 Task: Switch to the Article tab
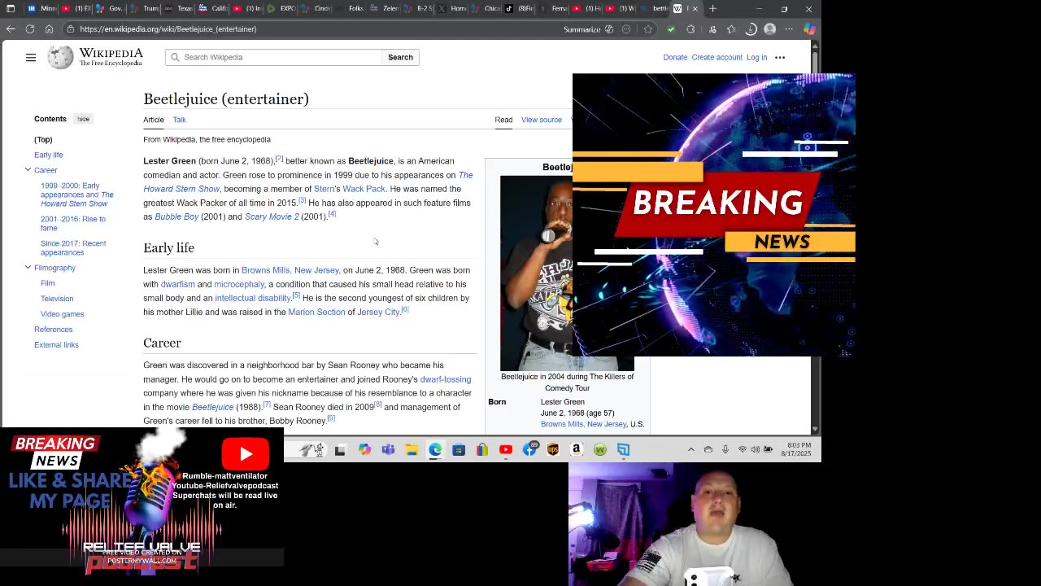pos(154,120)
